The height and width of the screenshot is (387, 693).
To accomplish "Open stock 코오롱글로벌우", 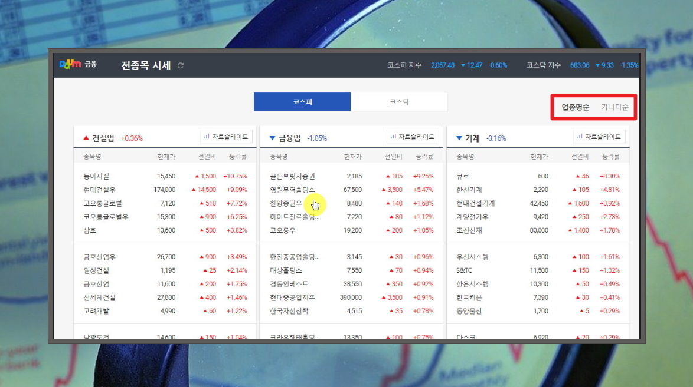I will (106, 217).
